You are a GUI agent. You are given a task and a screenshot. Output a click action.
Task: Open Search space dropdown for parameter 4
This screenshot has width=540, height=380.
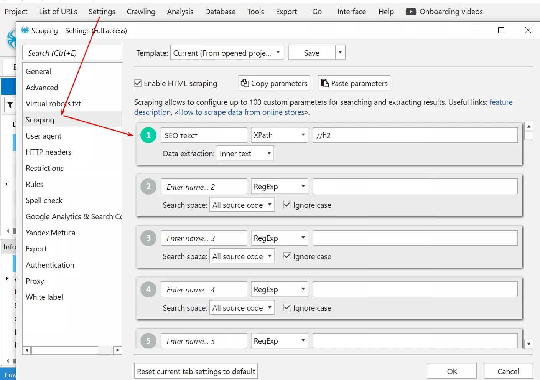click(x=242, y=308)
